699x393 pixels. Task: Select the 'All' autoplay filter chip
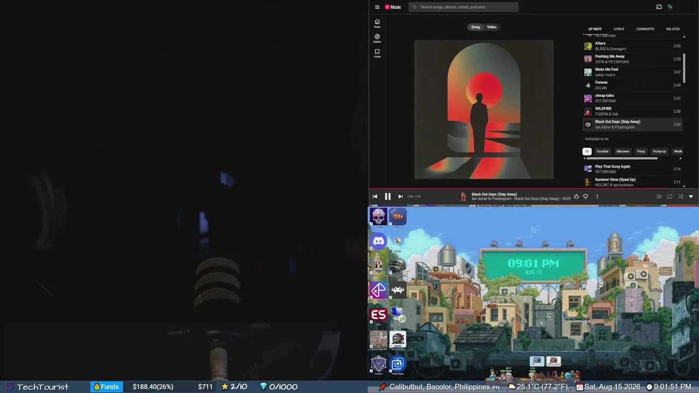pos(587,151)
